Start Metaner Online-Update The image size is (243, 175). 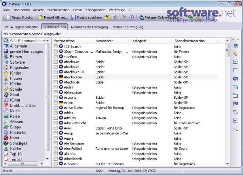[x=160, y=17]
